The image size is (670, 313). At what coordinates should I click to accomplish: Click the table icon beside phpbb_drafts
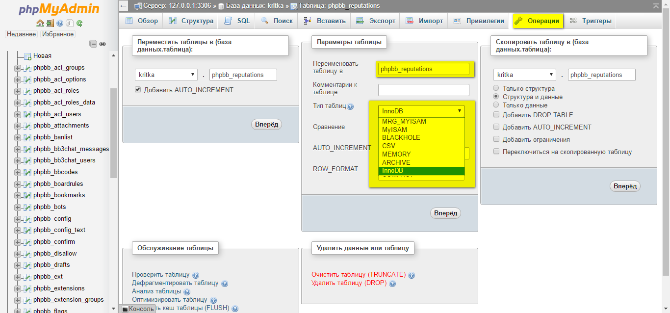pos(27,265)
